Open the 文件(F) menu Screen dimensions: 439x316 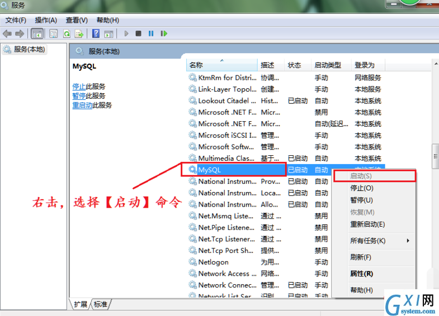tap(16, 20)
